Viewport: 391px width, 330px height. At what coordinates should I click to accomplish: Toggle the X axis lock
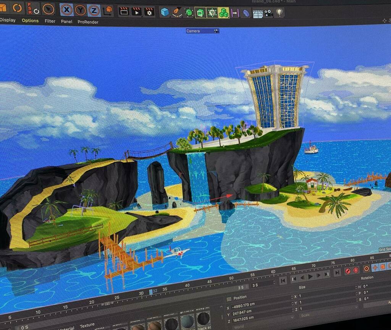click(x=66, y=10)
